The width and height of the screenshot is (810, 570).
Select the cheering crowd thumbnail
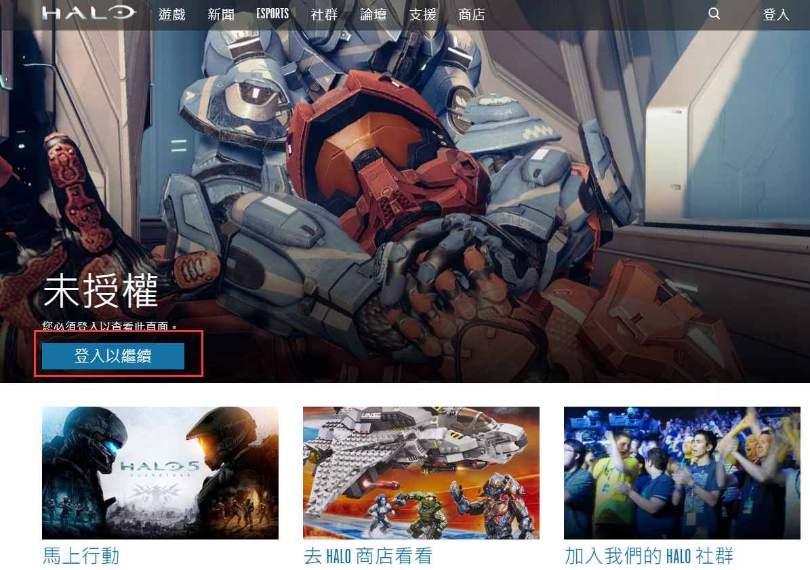coord(682,472)
